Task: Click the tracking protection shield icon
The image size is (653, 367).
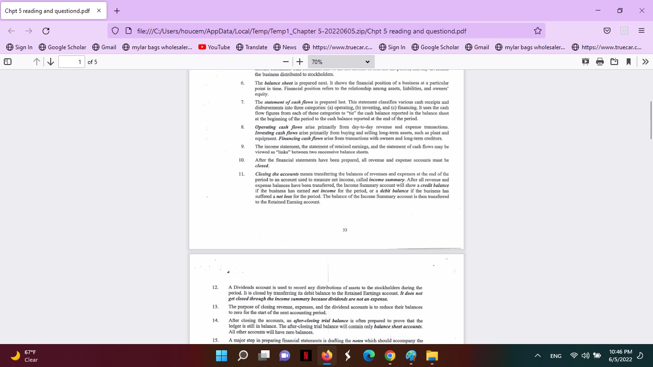Action: click(x=115, y=30)
